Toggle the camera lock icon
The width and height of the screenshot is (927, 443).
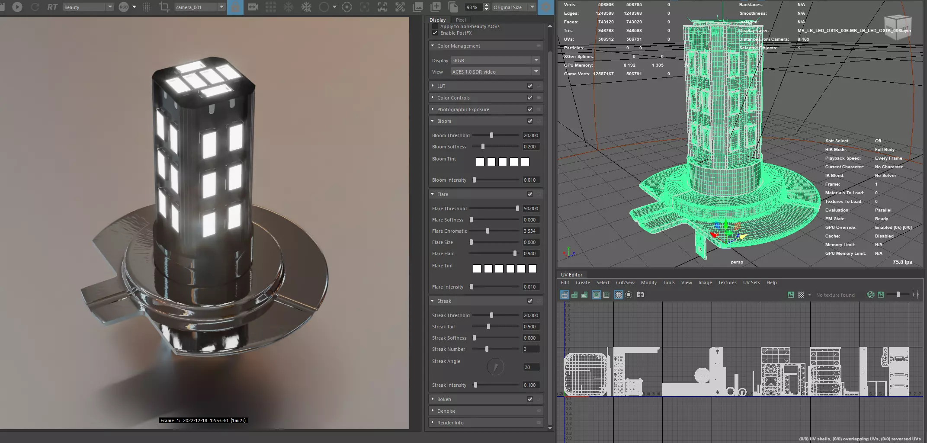[235, 7]
